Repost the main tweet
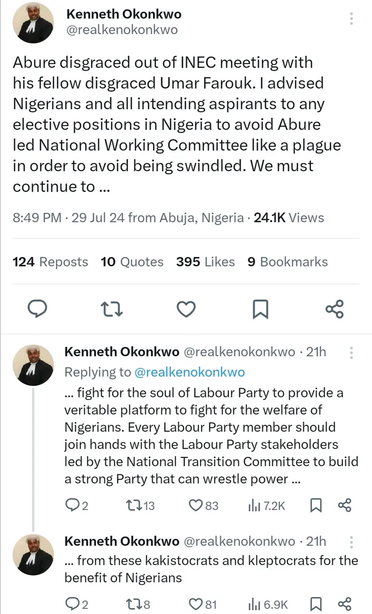Image resolution: width=372 pixels, height=614 pixels. [112, 309]
